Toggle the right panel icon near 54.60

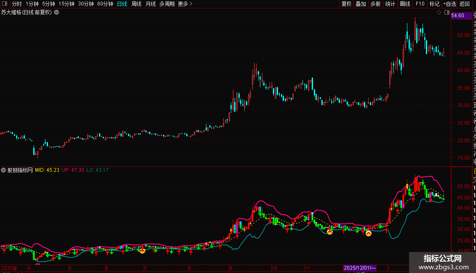click(x=447, y=13)
